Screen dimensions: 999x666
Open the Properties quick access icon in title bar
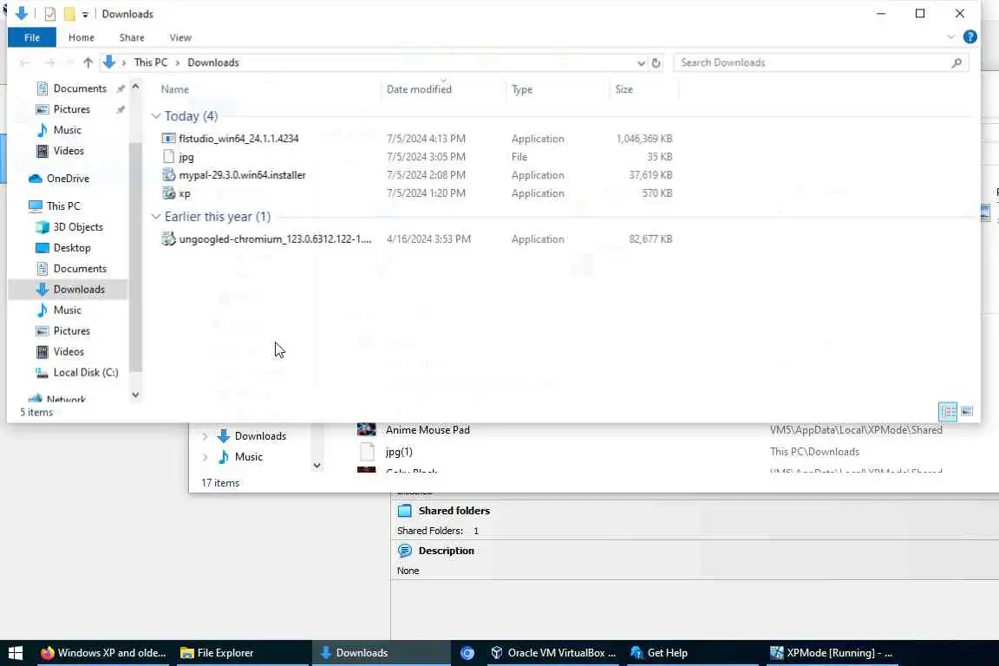[x=49, y=13]
